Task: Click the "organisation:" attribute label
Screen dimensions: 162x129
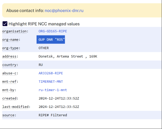Action: click(x=15, y=31)
